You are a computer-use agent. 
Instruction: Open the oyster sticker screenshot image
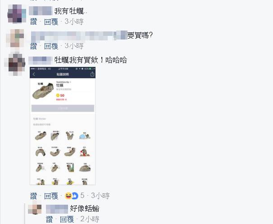(x=63, y=126)
